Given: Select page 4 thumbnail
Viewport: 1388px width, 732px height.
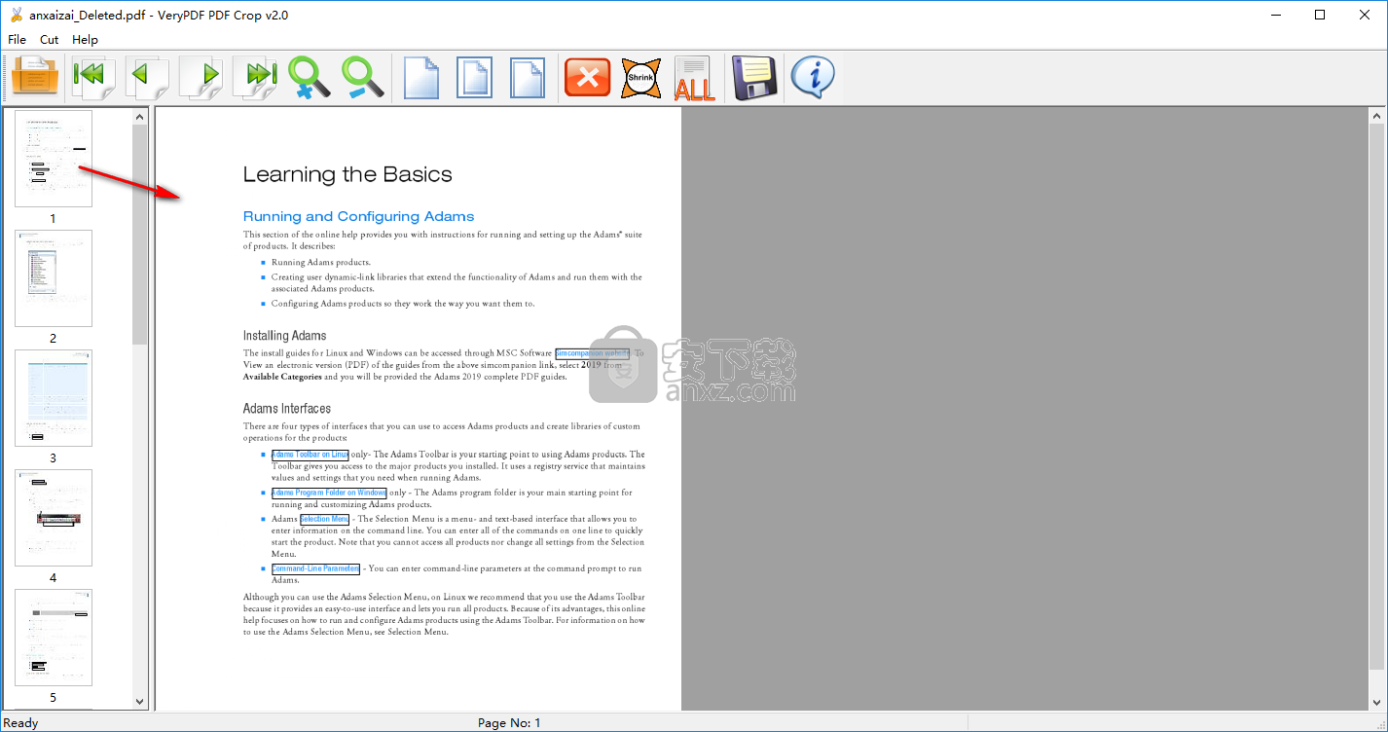Looking at the screenshot, I should 54,518.
